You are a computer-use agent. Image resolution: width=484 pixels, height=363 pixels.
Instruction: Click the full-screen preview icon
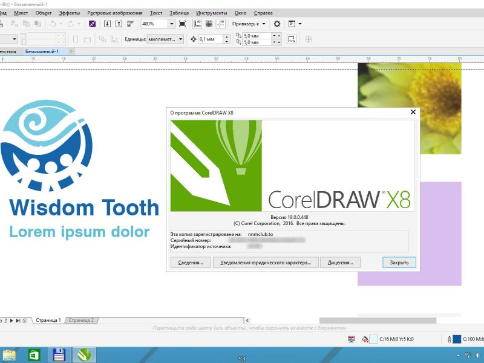183,24
